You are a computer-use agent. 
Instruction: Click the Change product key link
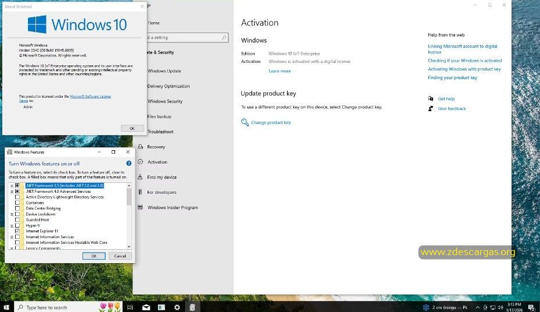271,122
